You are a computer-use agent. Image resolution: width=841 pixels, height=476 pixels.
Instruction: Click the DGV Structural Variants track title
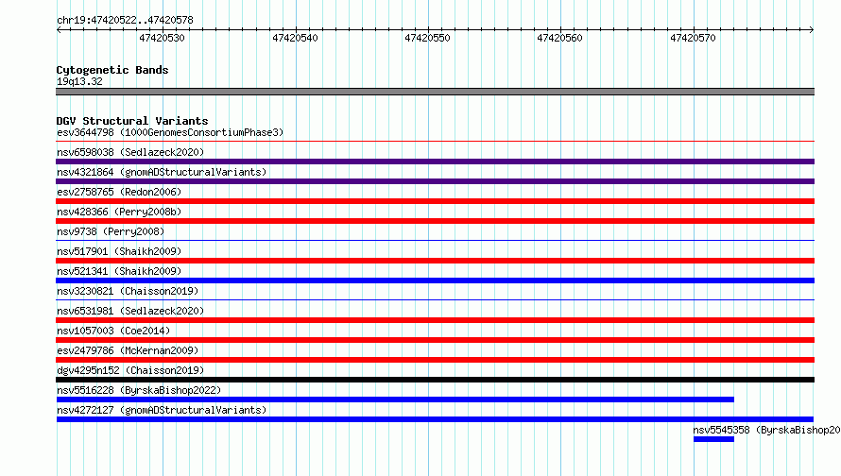pos(132,121)
